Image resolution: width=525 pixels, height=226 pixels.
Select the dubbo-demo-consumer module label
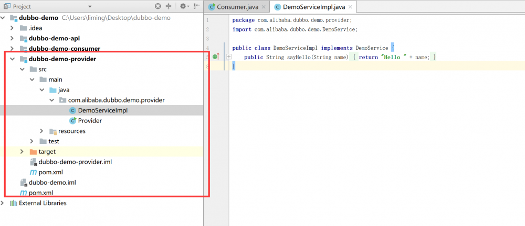click(65, 49)
